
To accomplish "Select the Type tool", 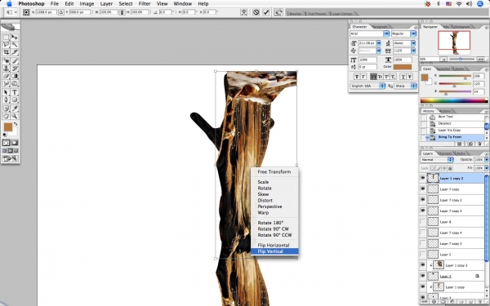I will click(x=15, y=92).
